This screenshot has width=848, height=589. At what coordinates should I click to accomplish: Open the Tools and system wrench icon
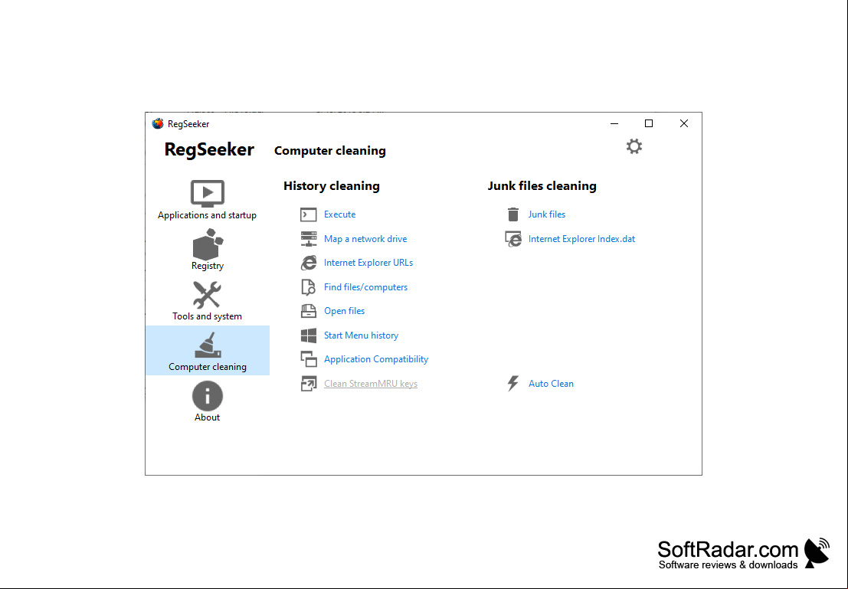[x=207, y=295]
